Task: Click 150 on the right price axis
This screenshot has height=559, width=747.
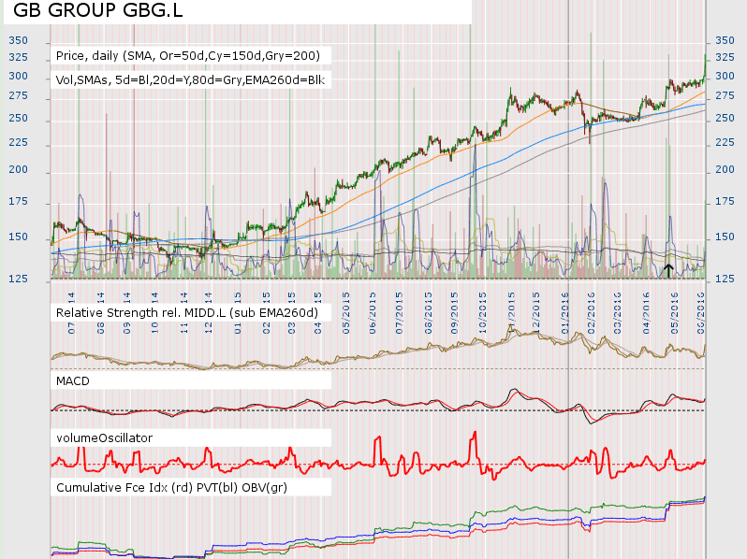Action: tap(725, 236)
